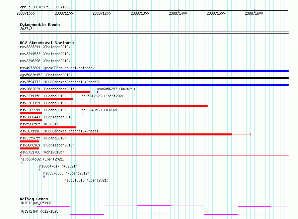Open the nsv3211533 (Chaisson2019) variant label
The height and width of the screenshot is (219, 298).
(x=45, y=54)
